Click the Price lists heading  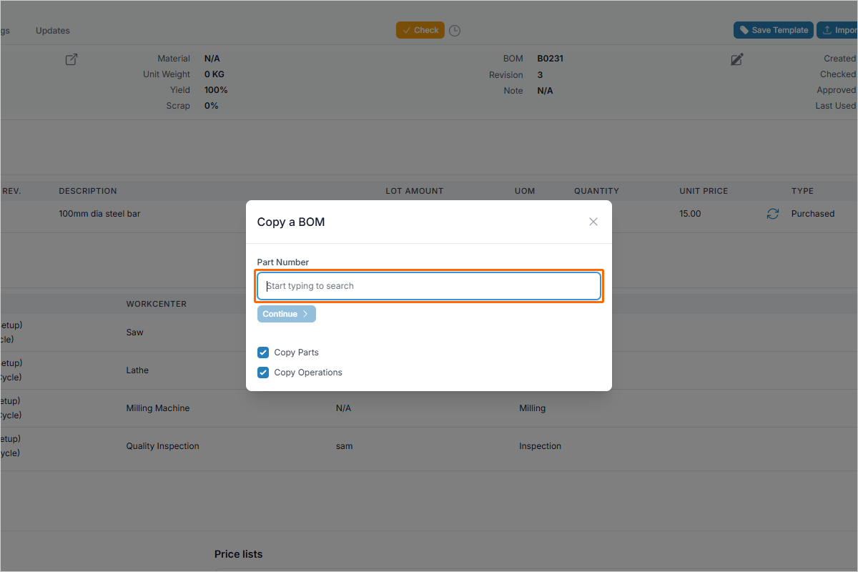tap(238, 554)
